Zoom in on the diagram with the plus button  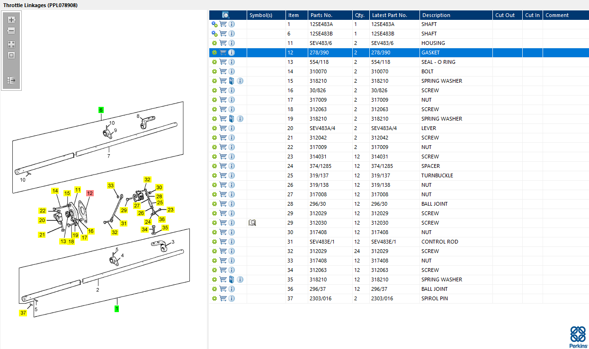(11, 20)
